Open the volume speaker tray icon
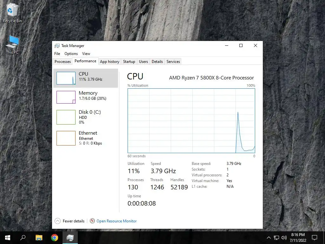The image size is (325, 244). [x=284, y=238]
